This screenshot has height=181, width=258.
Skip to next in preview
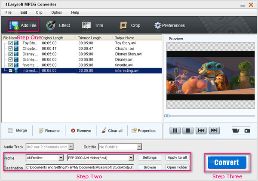[x=214, y=131]
